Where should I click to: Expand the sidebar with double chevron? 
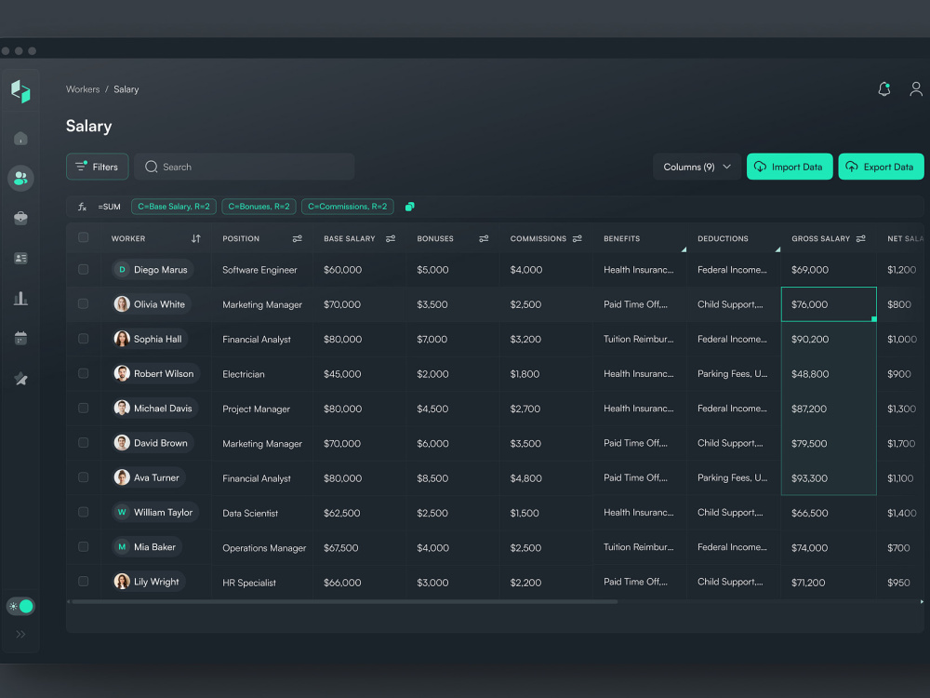pyautogui.click(x=20, y=635)
